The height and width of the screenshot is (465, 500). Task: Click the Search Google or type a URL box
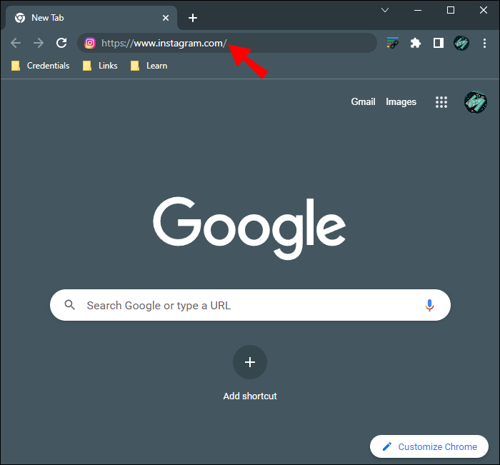(x=250, y=305)
